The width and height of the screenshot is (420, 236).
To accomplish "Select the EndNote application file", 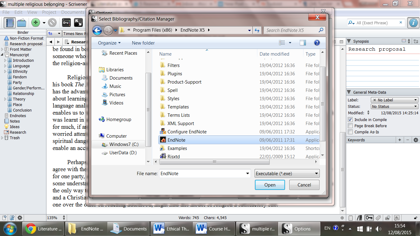I will (239, 140).
